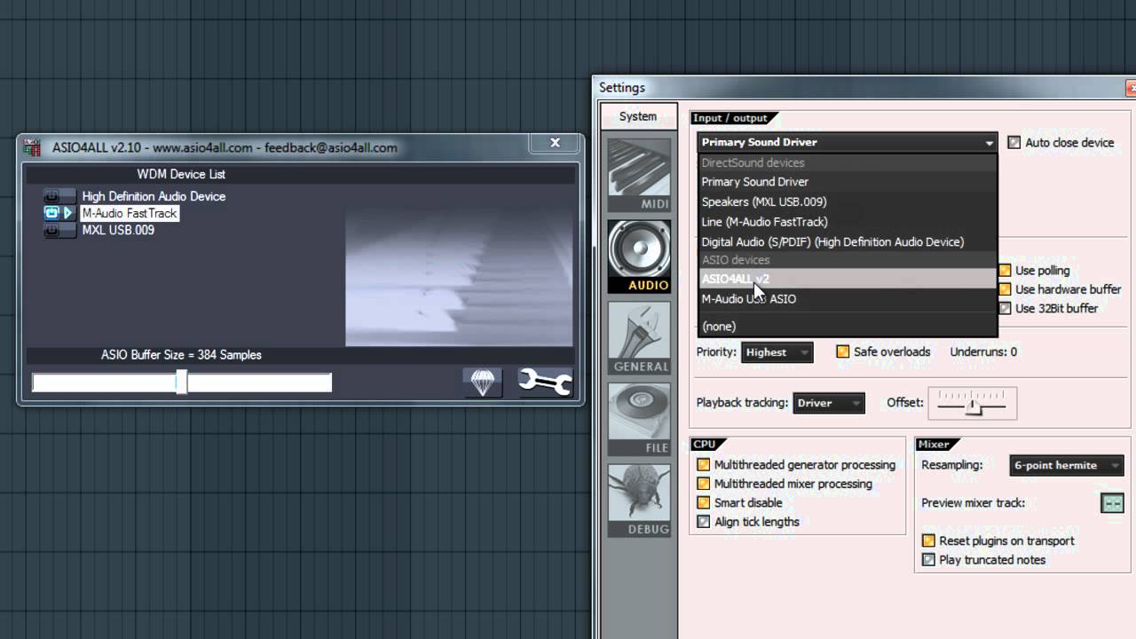Toggle Multithreaded mixer processing
Screen dimensions: 1136x639
coord(704,484)
